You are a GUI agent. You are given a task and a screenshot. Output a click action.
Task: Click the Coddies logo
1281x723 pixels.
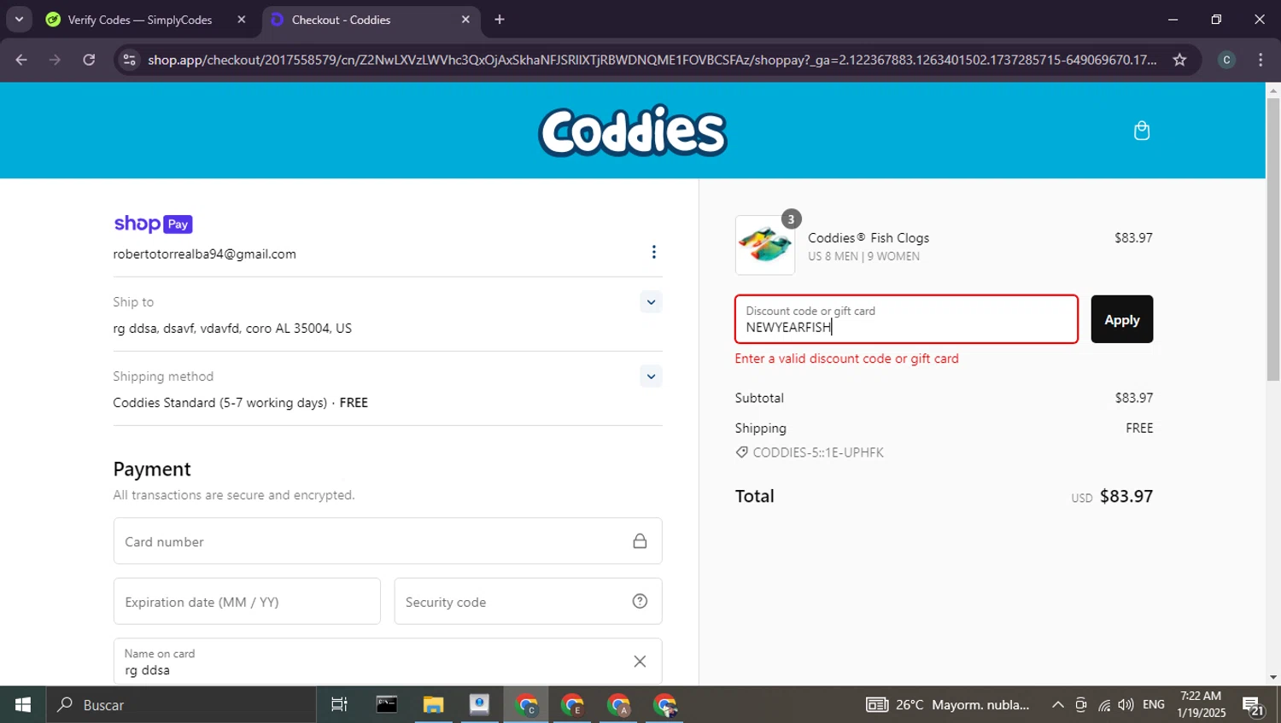[x=633, y=131]
